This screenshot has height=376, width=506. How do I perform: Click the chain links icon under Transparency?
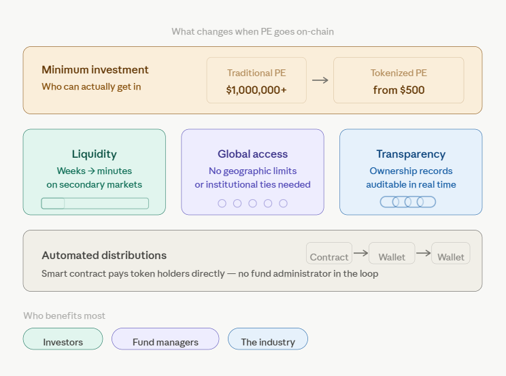(x=408, y=202)
